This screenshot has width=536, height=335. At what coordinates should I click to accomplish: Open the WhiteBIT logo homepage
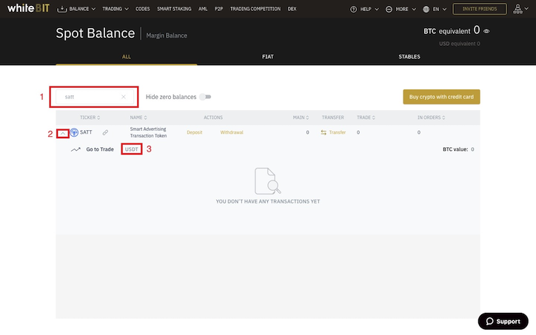[x=28, y=8]
